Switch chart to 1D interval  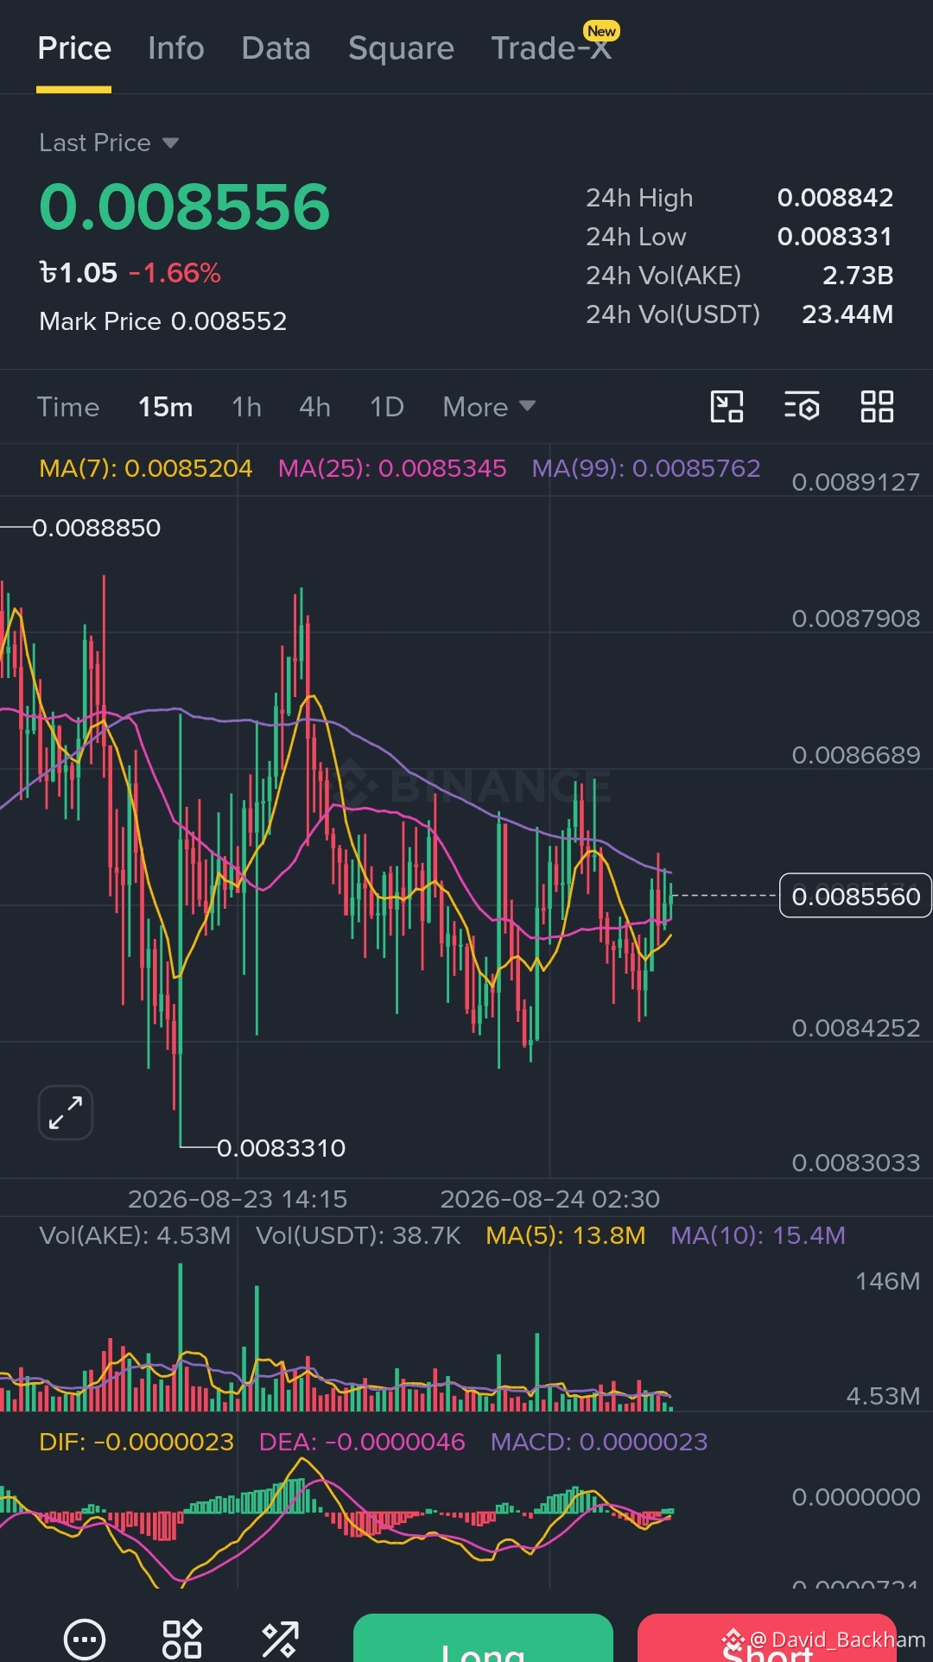pos(387,407)
